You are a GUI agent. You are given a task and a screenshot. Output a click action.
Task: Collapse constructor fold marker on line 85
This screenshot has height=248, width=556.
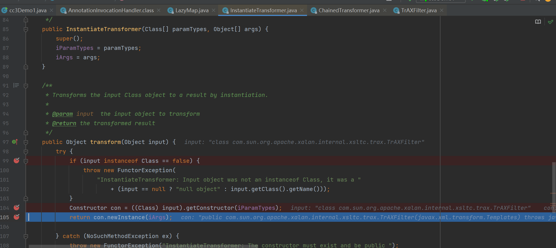pyautogui.click(x=26, y=29)
